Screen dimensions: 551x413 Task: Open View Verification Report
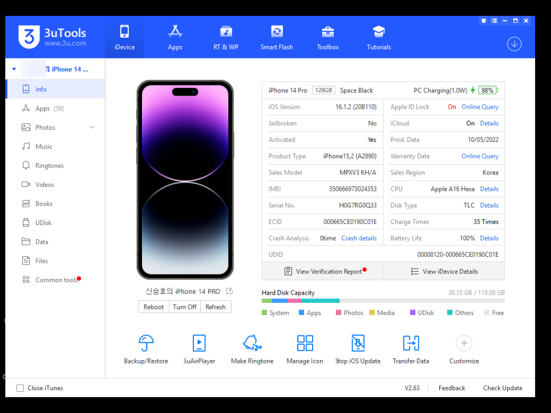[x=323, y=272]
